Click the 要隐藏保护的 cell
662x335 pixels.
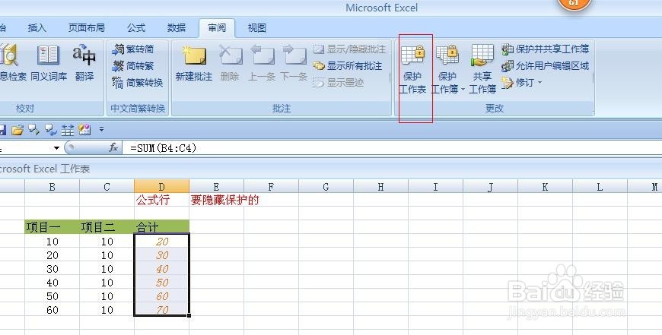click(217, 200)
